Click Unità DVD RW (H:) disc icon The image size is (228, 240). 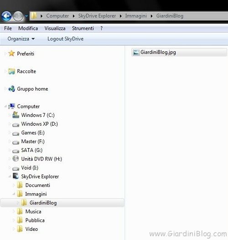16,159
